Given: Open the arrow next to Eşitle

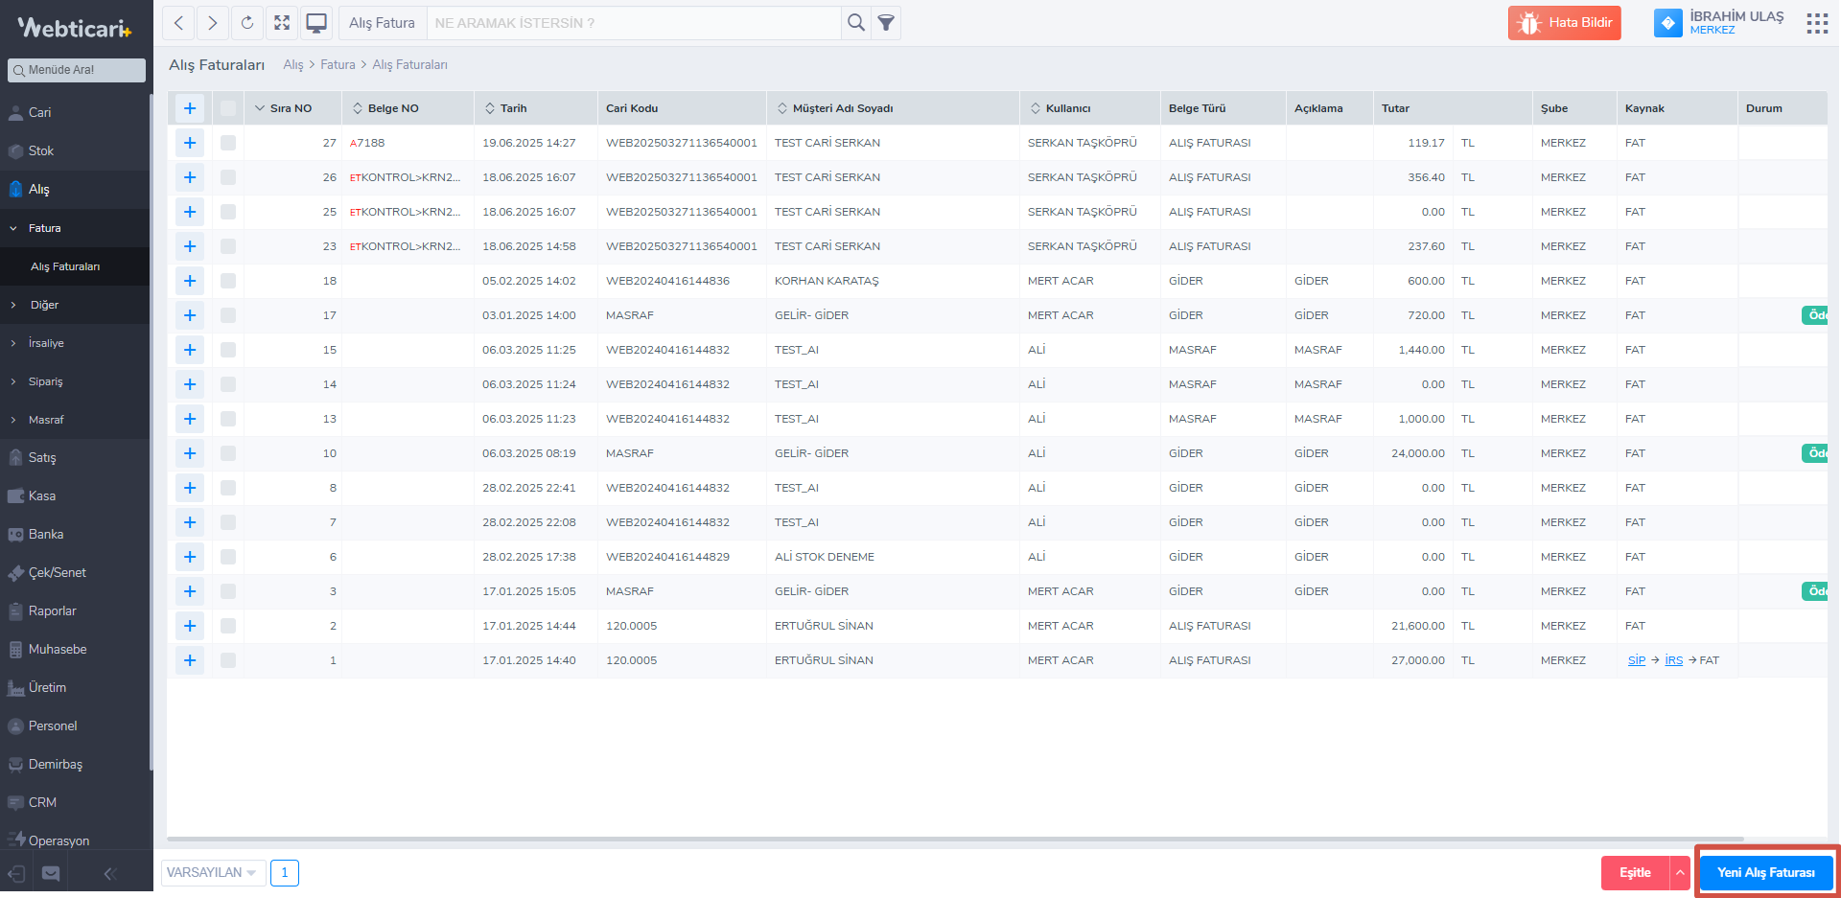Looking at the screenshot, I should 1680,873.
